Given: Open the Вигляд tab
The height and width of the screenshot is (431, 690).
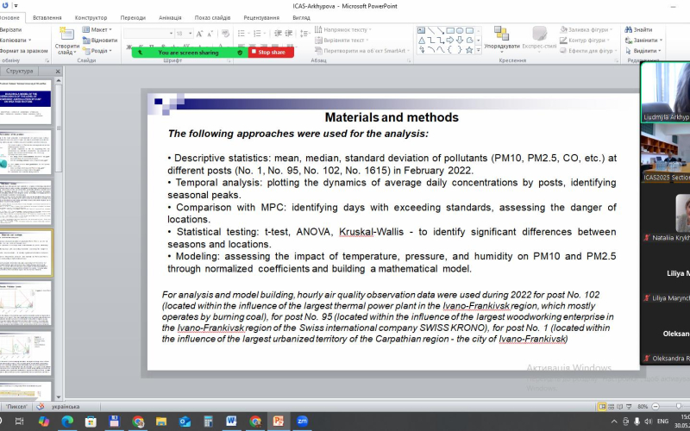Looking at the screenshot, I should pyautogui.click(x=301, y=17).
